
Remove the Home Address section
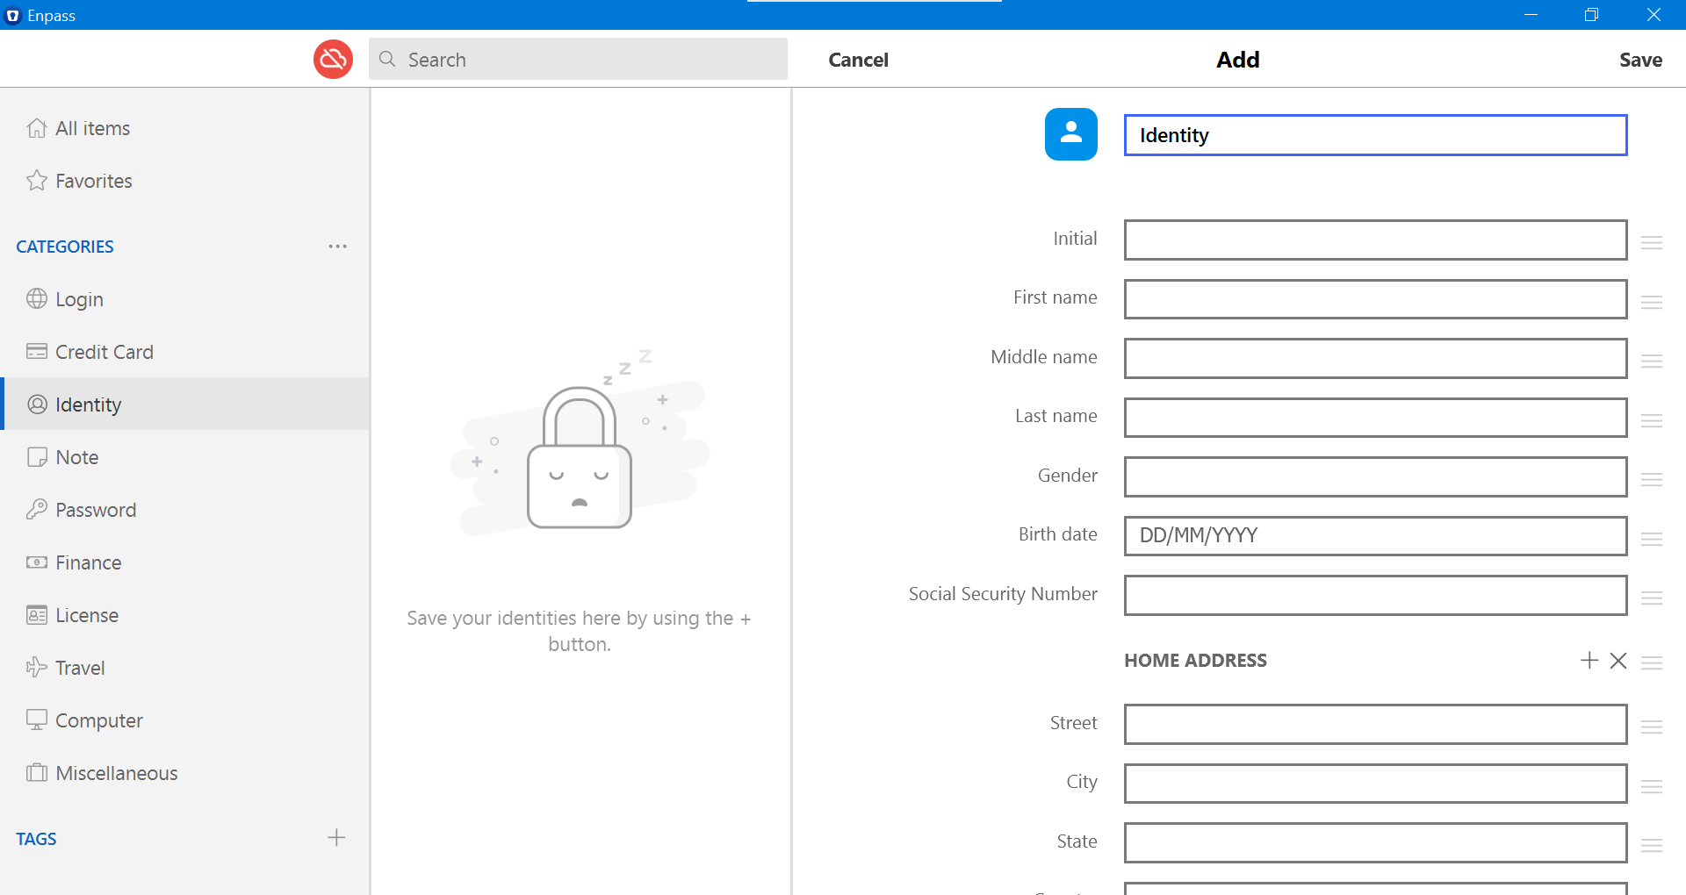[1618, 660]
